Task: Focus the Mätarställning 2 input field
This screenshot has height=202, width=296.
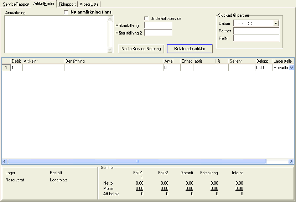Action: pyautogui.click(x=158, y=33)
